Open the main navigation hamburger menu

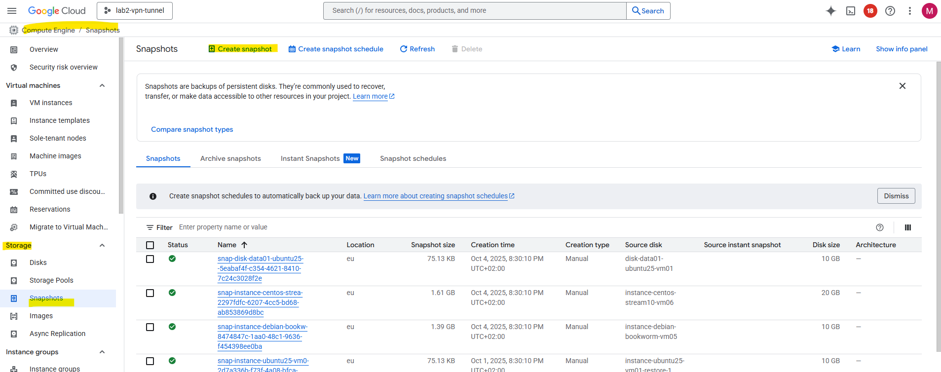pyautogui.click(x=12, y=11)
